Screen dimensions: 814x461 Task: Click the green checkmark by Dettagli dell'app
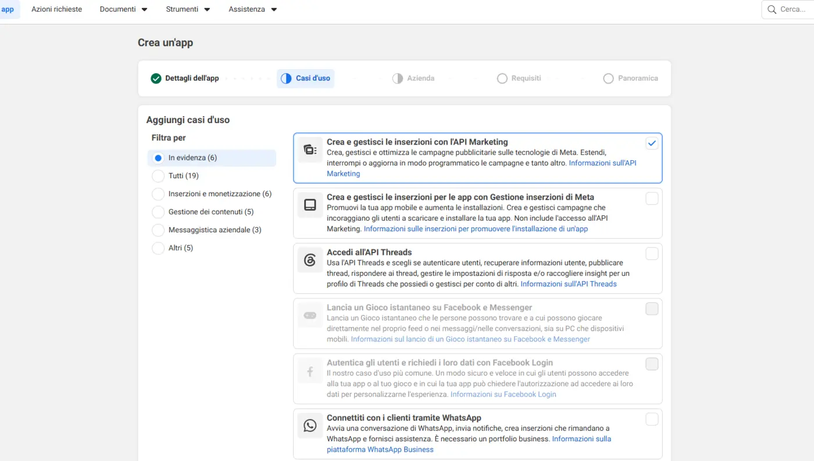[156, 78]
